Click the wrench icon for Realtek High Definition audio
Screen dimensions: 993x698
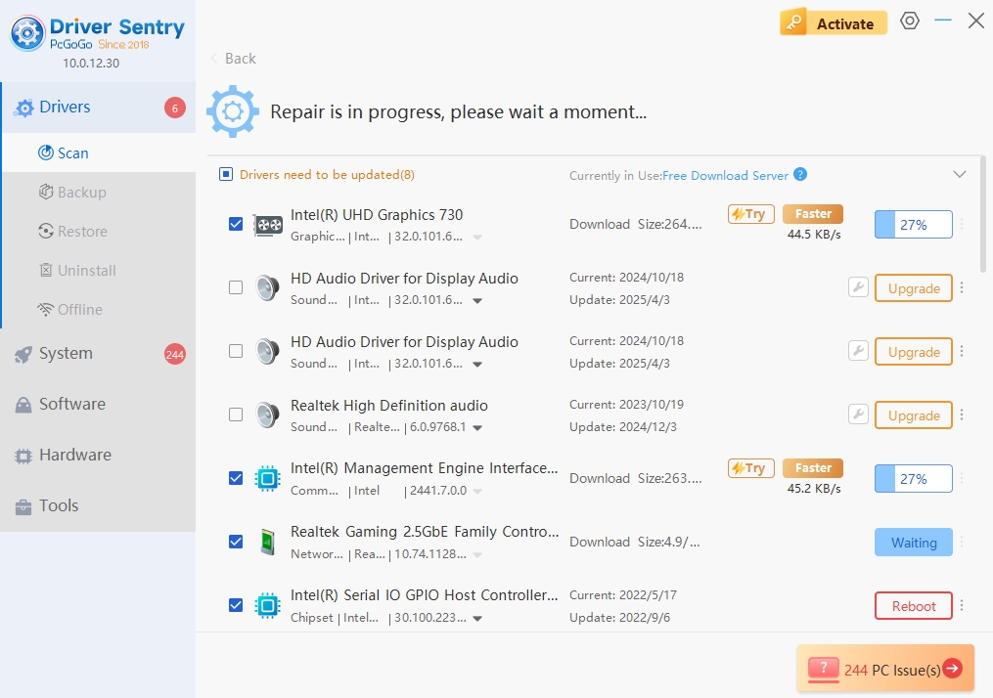tap(858, 414)
